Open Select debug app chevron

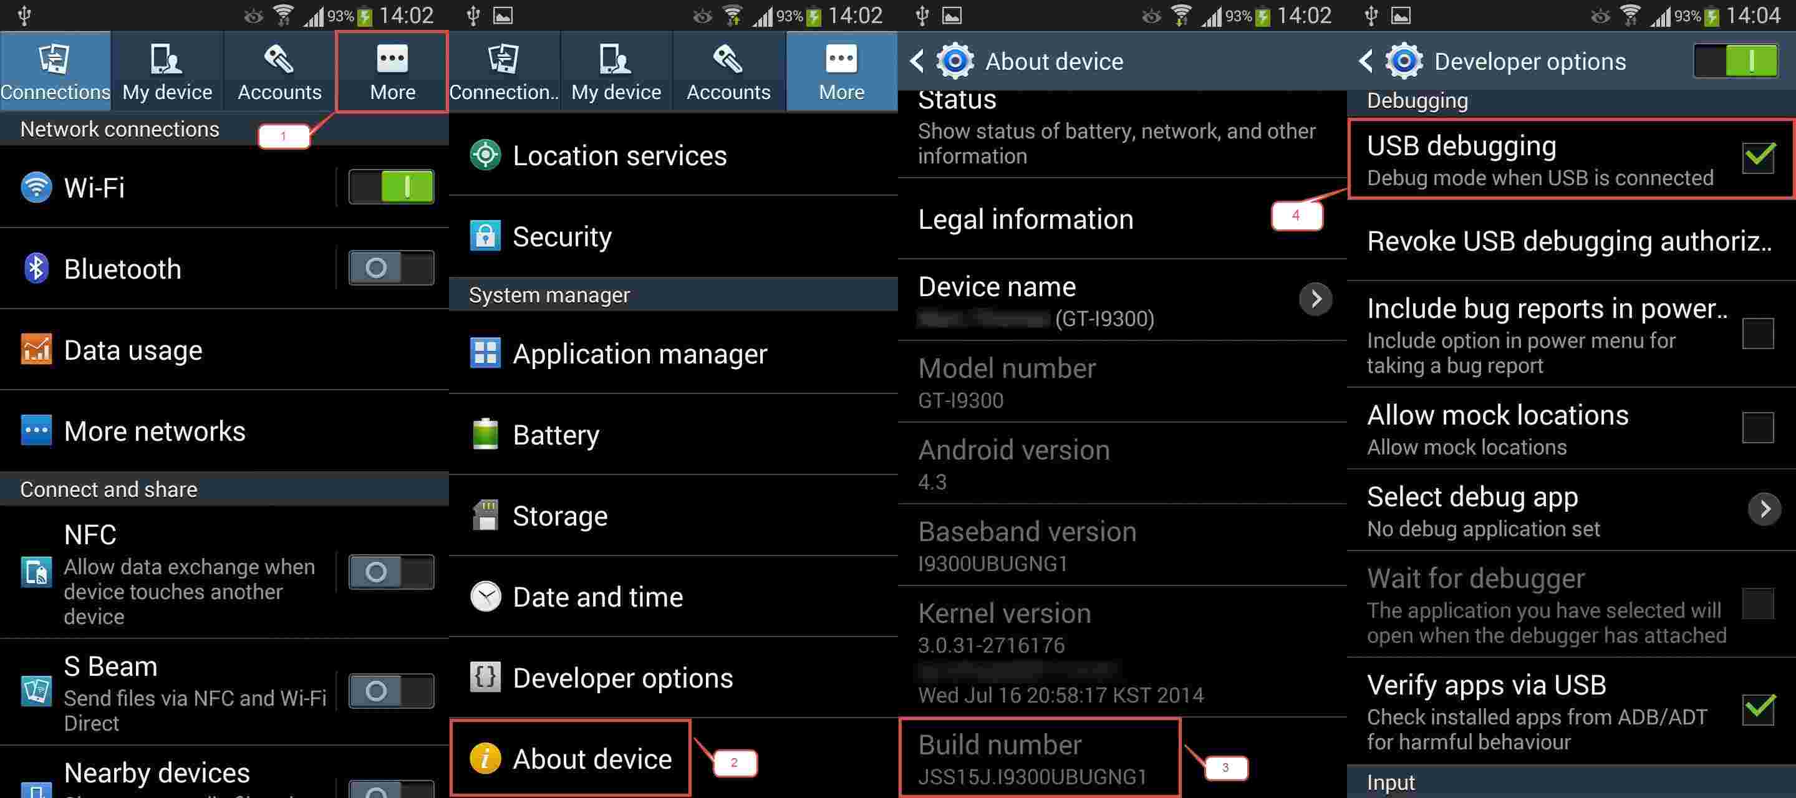click(x=1765, y=509)
